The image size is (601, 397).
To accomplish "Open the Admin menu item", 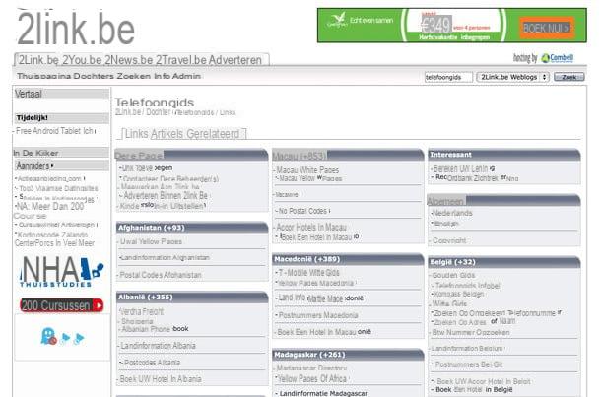I will pyautogui.click(x=186, y=76).
